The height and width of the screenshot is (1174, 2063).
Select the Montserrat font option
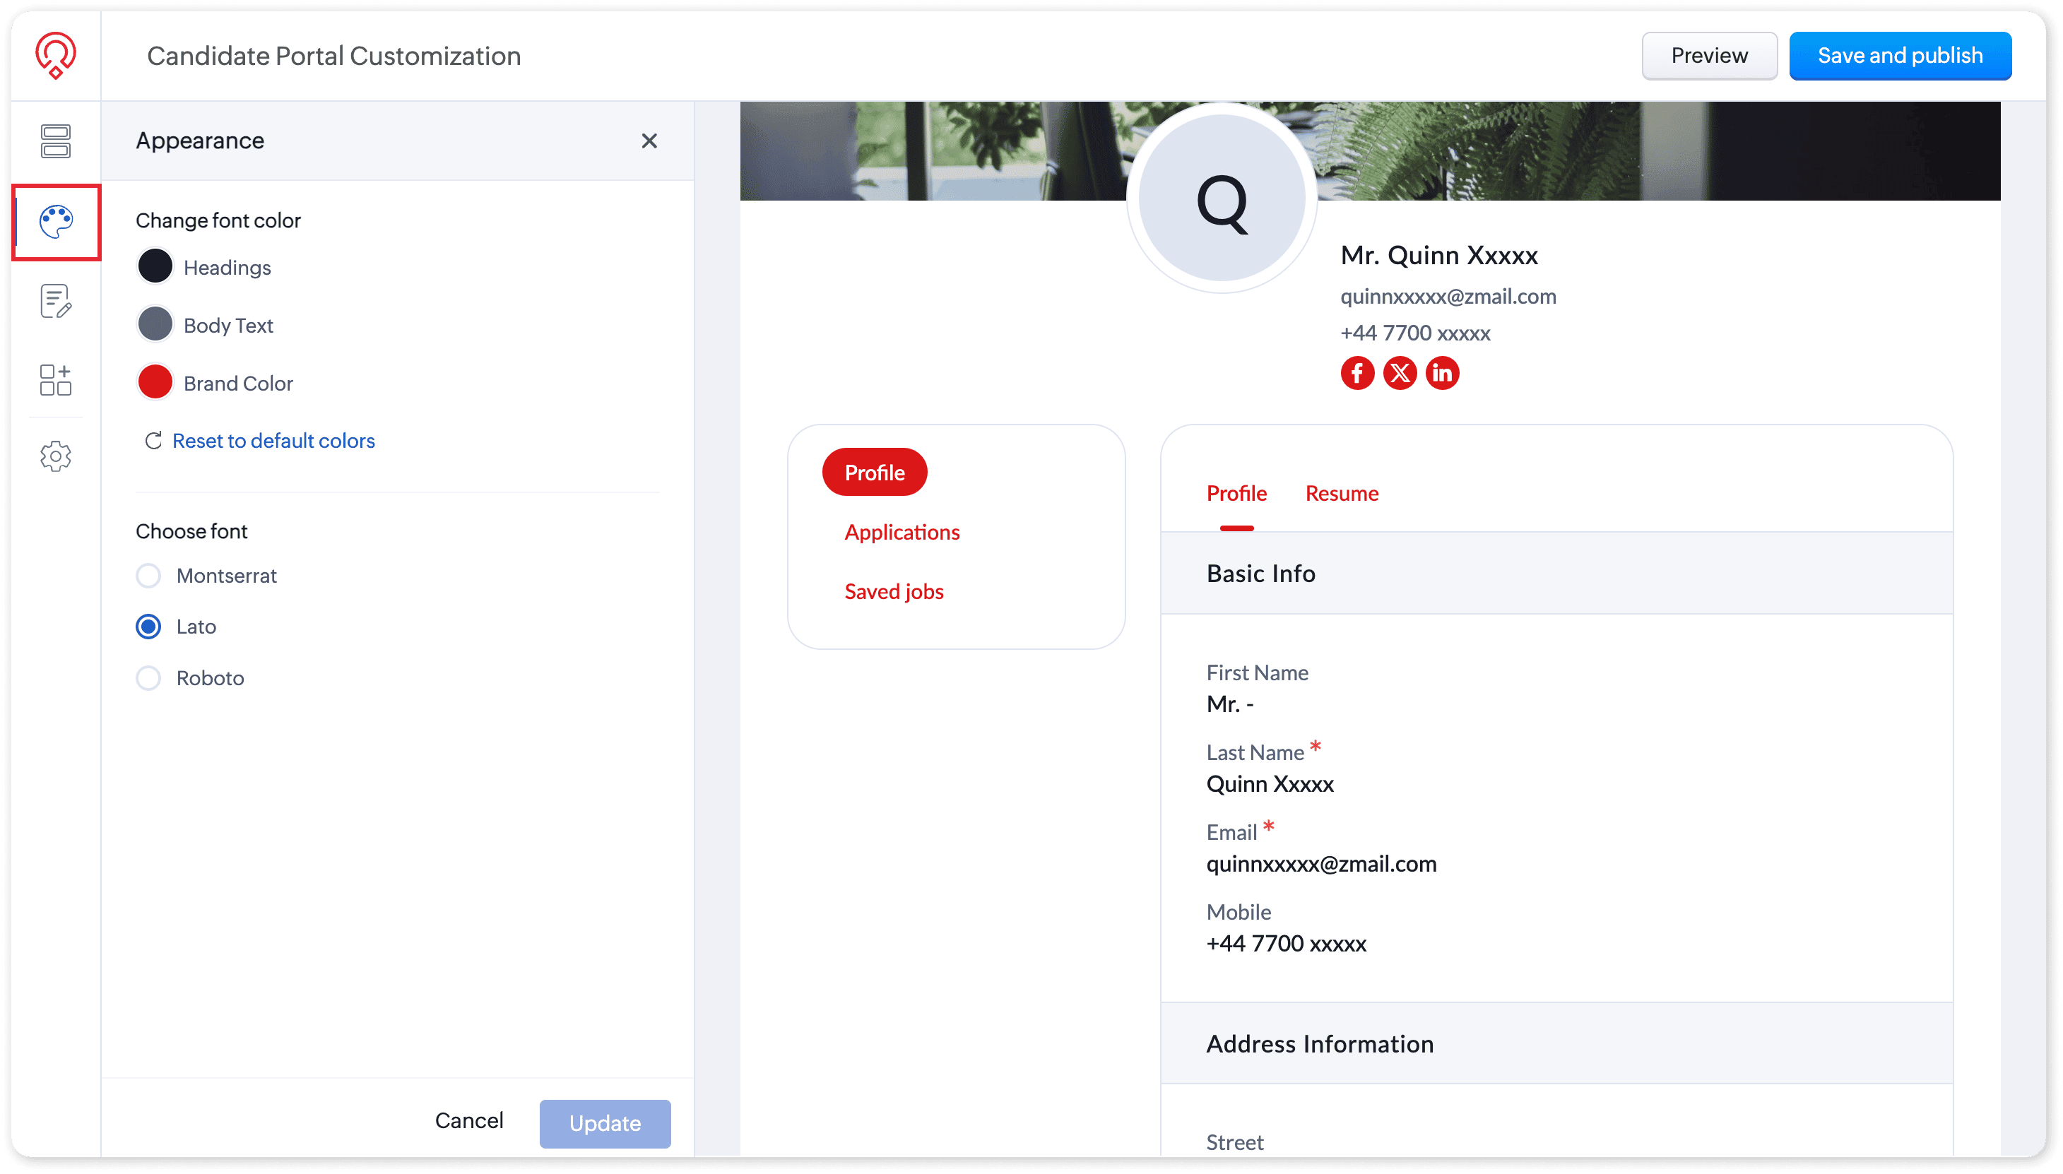pyautogui.click(x=148, y=576)
